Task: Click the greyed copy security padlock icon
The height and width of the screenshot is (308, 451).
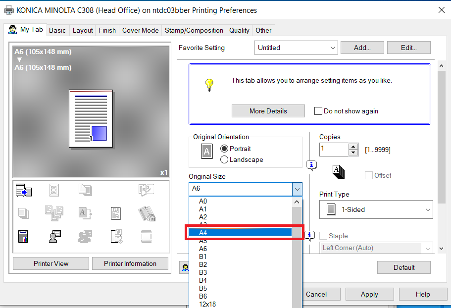Action: [147, 213]
